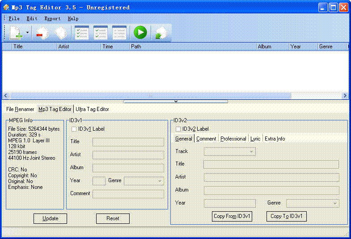Click the Update button
This screenshot has height=239, width=351.
(50, 218)
